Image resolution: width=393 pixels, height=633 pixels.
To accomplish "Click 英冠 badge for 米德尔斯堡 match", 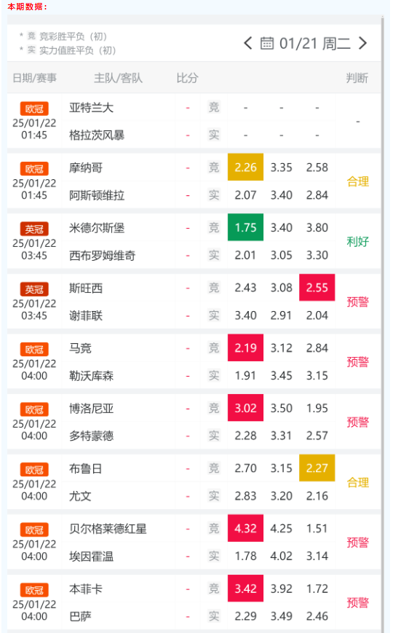I will pos(34,229).
